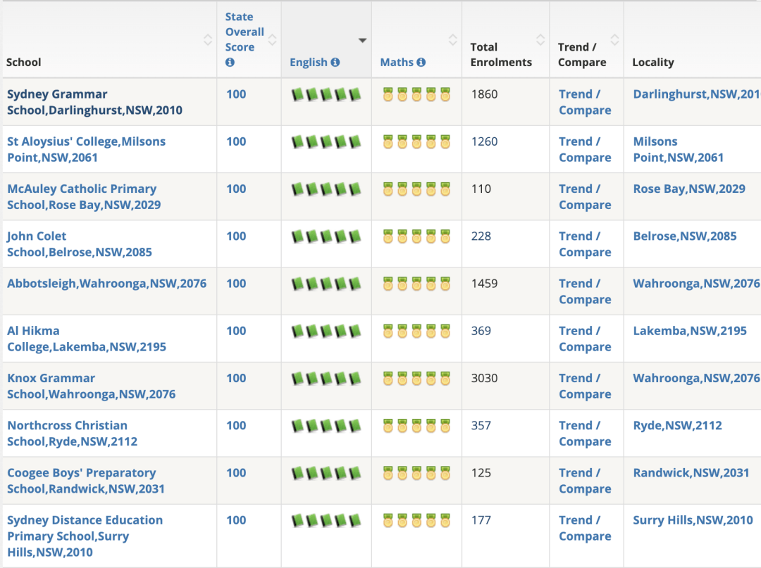The image size is (761, 568).
Task: Sort table by School column arrows
Action: (x=208, y=39)
